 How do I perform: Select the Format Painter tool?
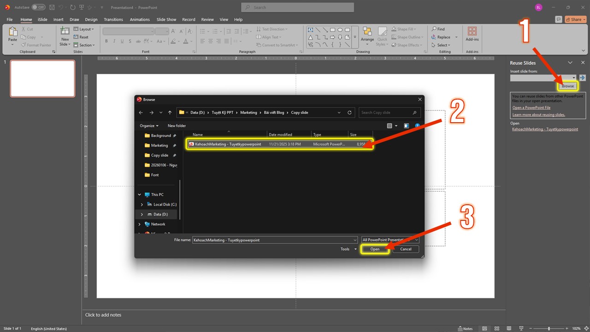coord(36,45)
